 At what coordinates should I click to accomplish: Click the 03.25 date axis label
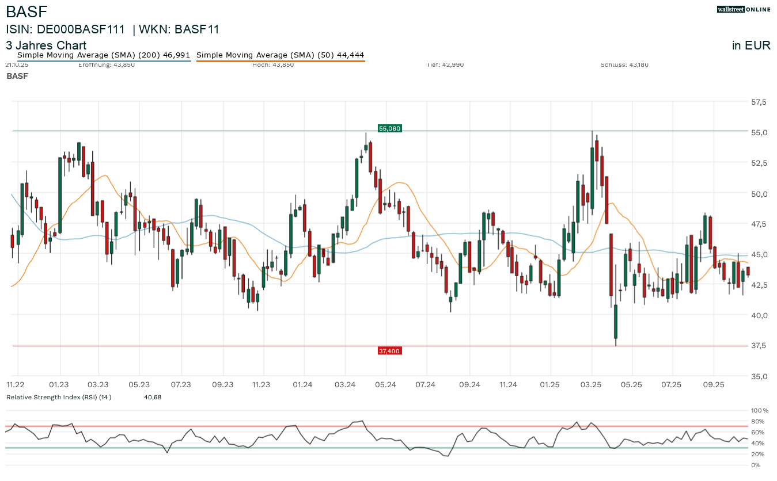point(591,384)
